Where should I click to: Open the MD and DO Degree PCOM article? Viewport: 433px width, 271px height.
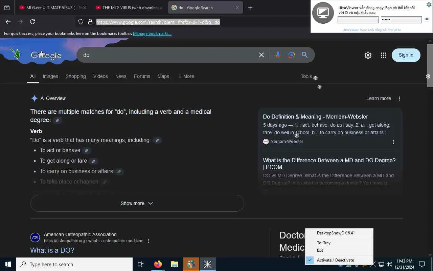(x=329, y=164)
